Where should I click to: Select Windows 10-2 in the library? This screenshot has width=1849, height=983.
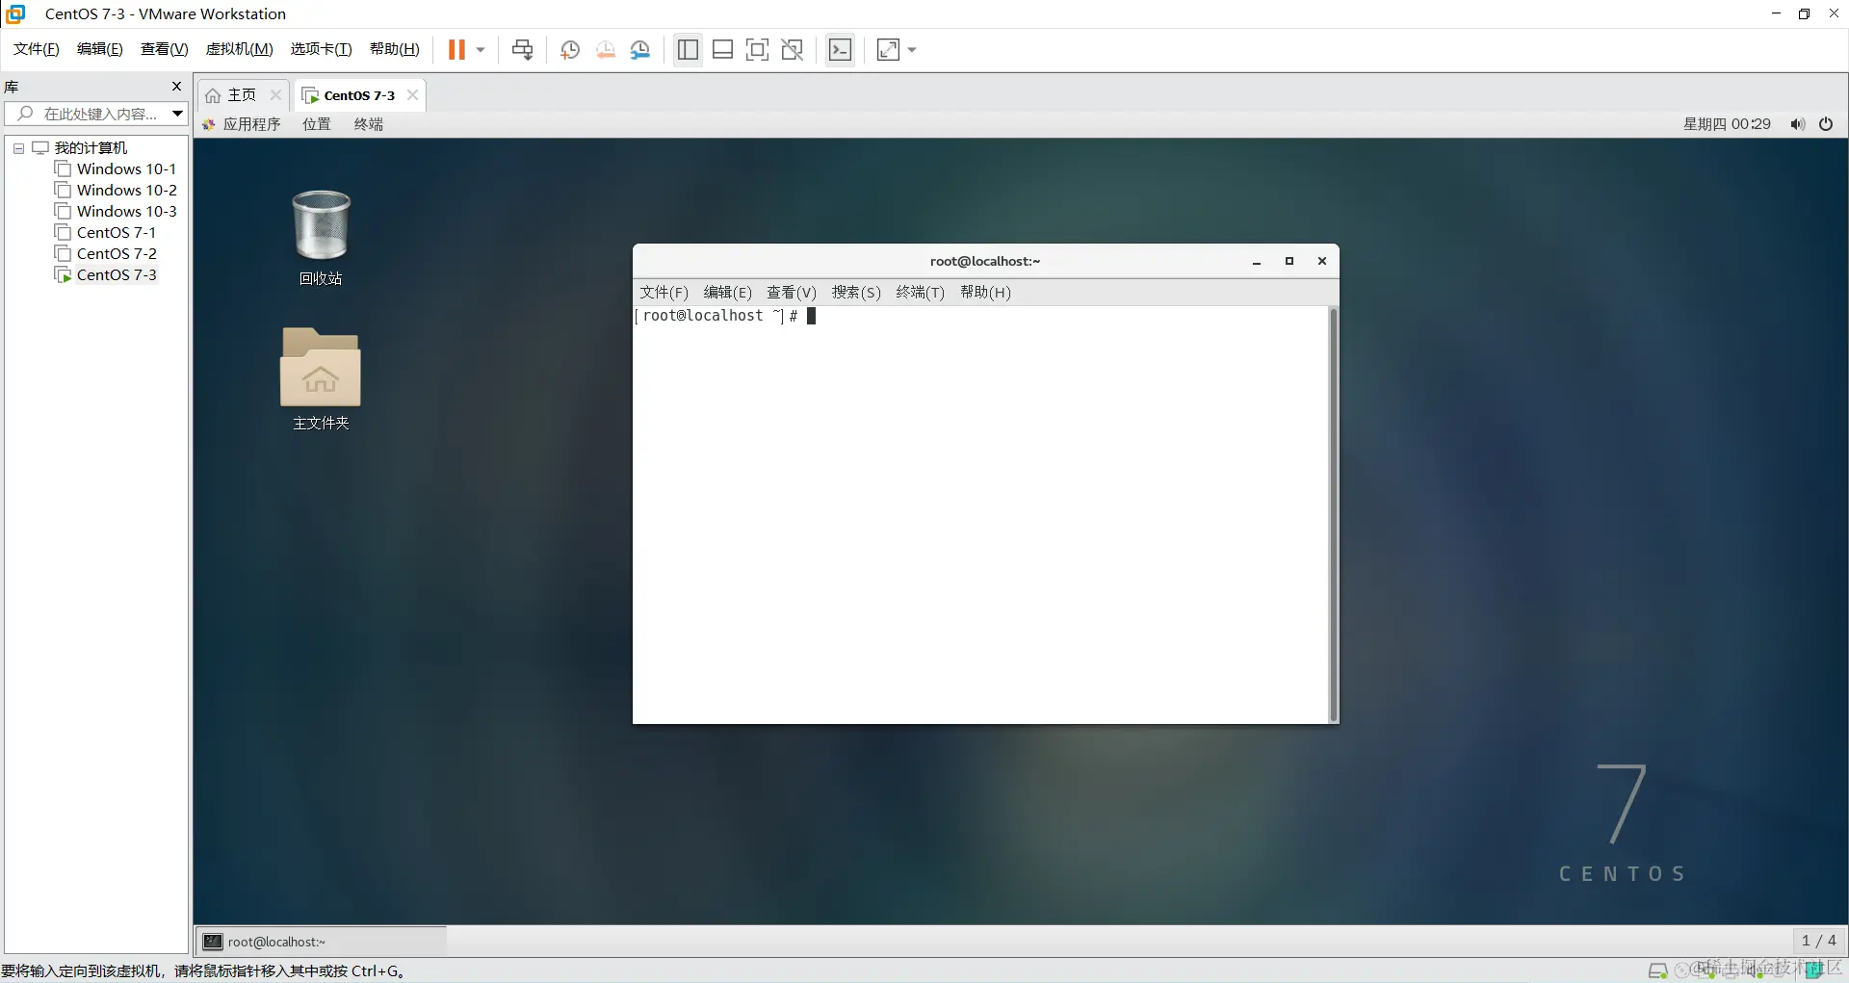(126, 191)
